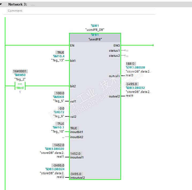Viewport: 192px width, 190px height.
Task: Click the empty operand placeholder for inoutbit2
Action: tap(63, 137)
